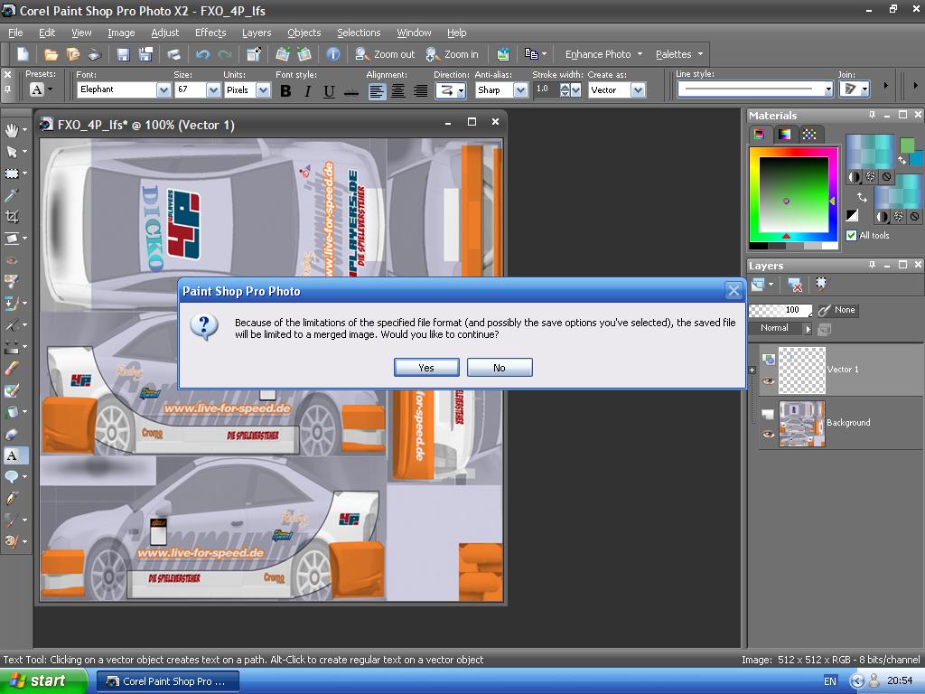
Task: Toggle Background layer visibility eye
Action: pyautogui.click(x=769, y=435)
